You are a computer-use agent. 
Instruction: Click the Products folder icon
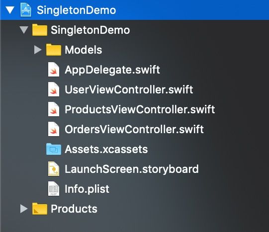40,209
